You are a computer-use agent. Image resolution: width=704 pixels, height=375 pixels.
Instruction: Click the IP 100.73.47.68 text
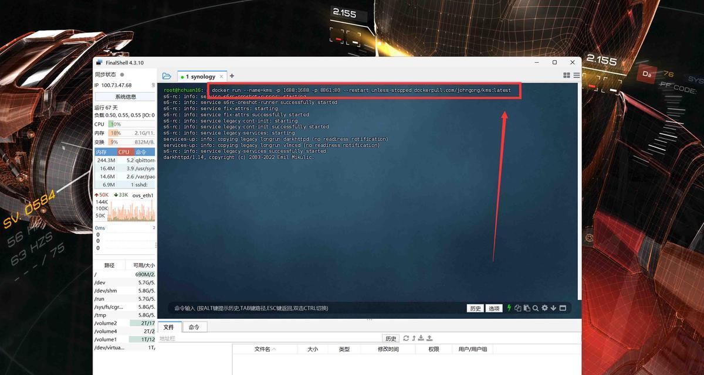point(114,86)
